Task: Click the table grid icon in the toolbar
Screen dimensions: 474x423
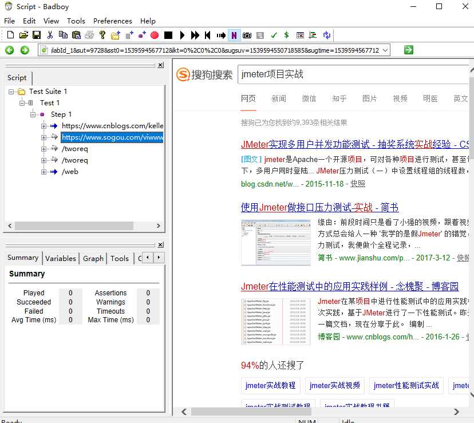Action: pos(300,35)
